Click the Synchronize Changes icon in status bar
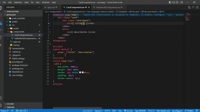The height and width of the screenshot is (112, 200). tap(12, 111)
